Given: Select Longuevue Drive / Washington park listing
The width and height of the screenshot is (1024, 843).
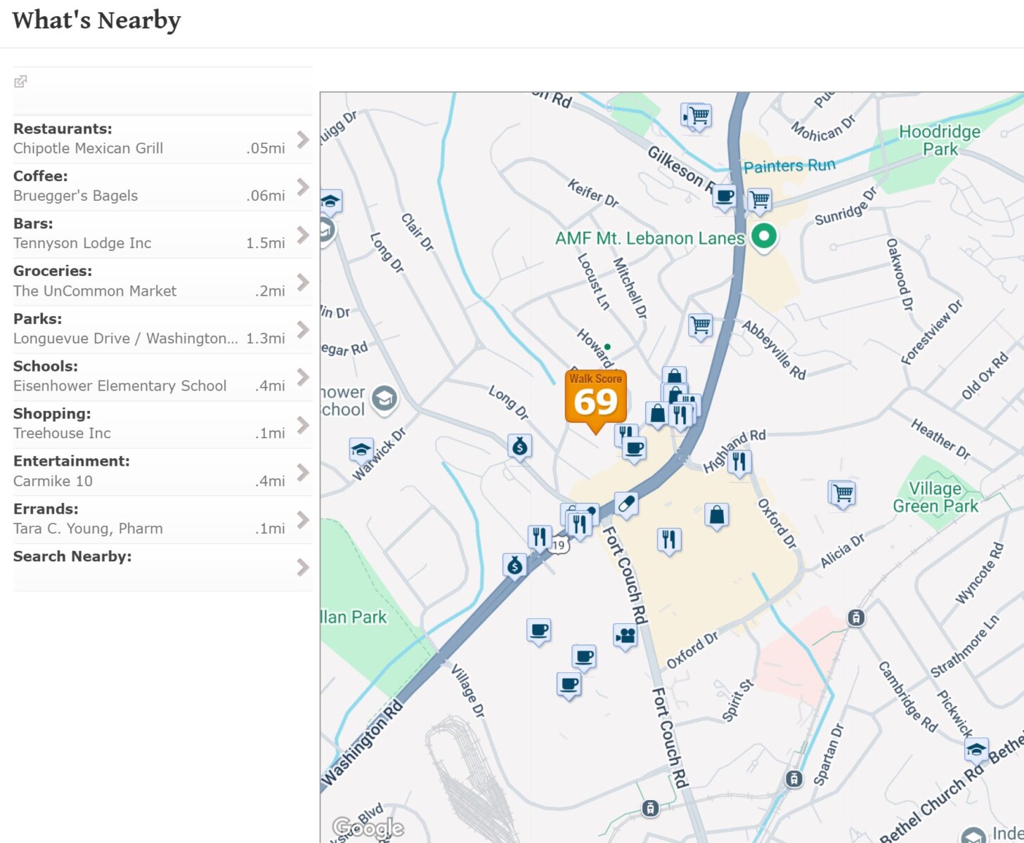Looking at the screenshot, I should point(125,339).
